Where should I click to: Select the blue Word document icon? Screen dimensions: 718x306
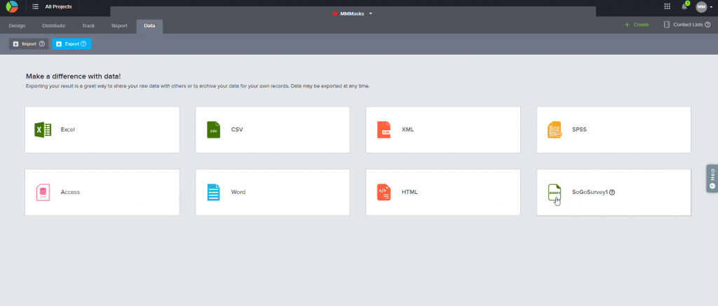[x=214, y=192]
